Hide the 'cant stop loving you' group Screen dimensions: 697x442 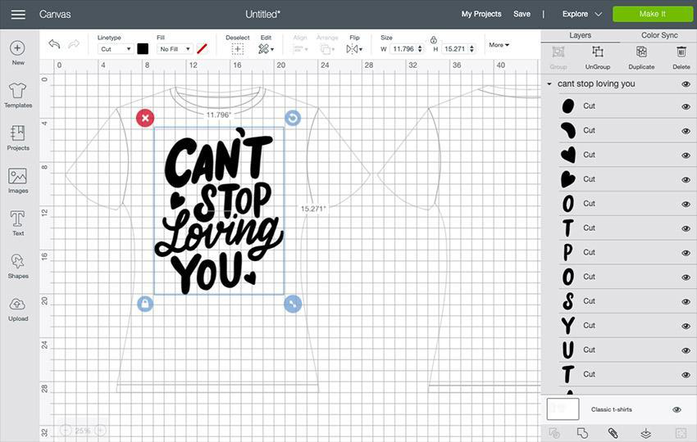point(686,83)
